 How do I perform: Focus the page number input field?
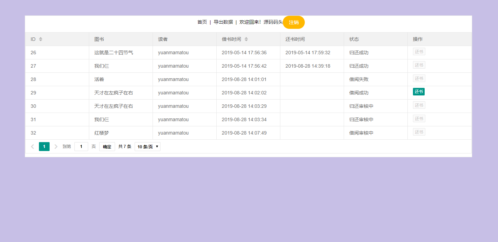point(81,147)
